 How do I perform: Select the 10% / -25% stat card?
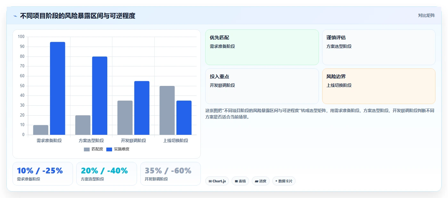point(43,174)
